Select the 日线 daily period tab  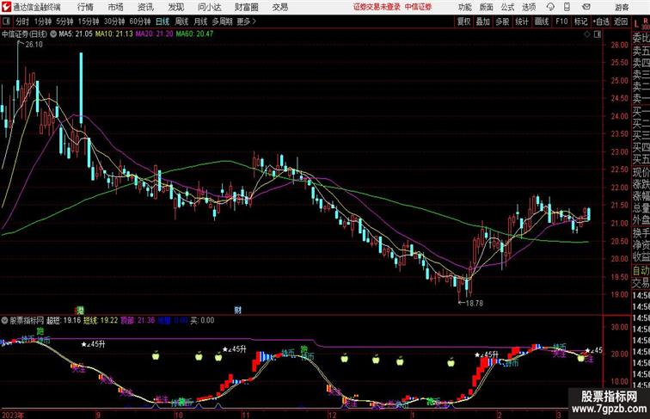pyautogui.click(x=162, y=22)
